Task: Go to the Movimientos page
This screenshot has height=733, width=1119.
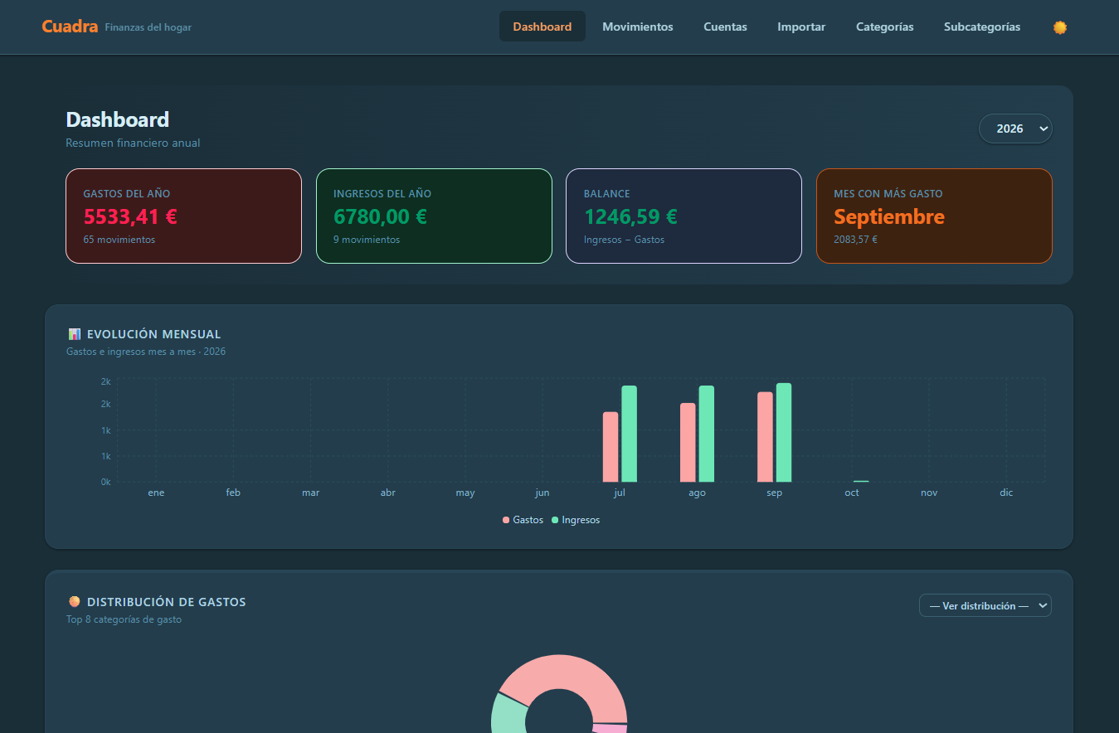Action: (638, 27)
